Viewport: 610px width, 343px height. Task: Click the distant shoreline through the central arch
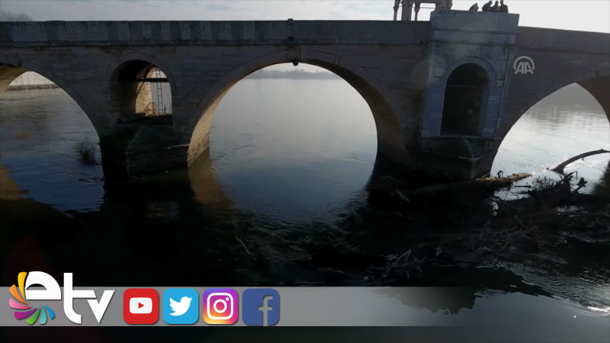pos(294,75)
